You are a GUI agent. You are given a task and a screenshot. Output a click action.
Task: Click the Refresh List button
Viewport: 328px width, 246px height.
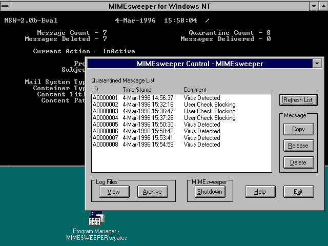pos(298,100)
